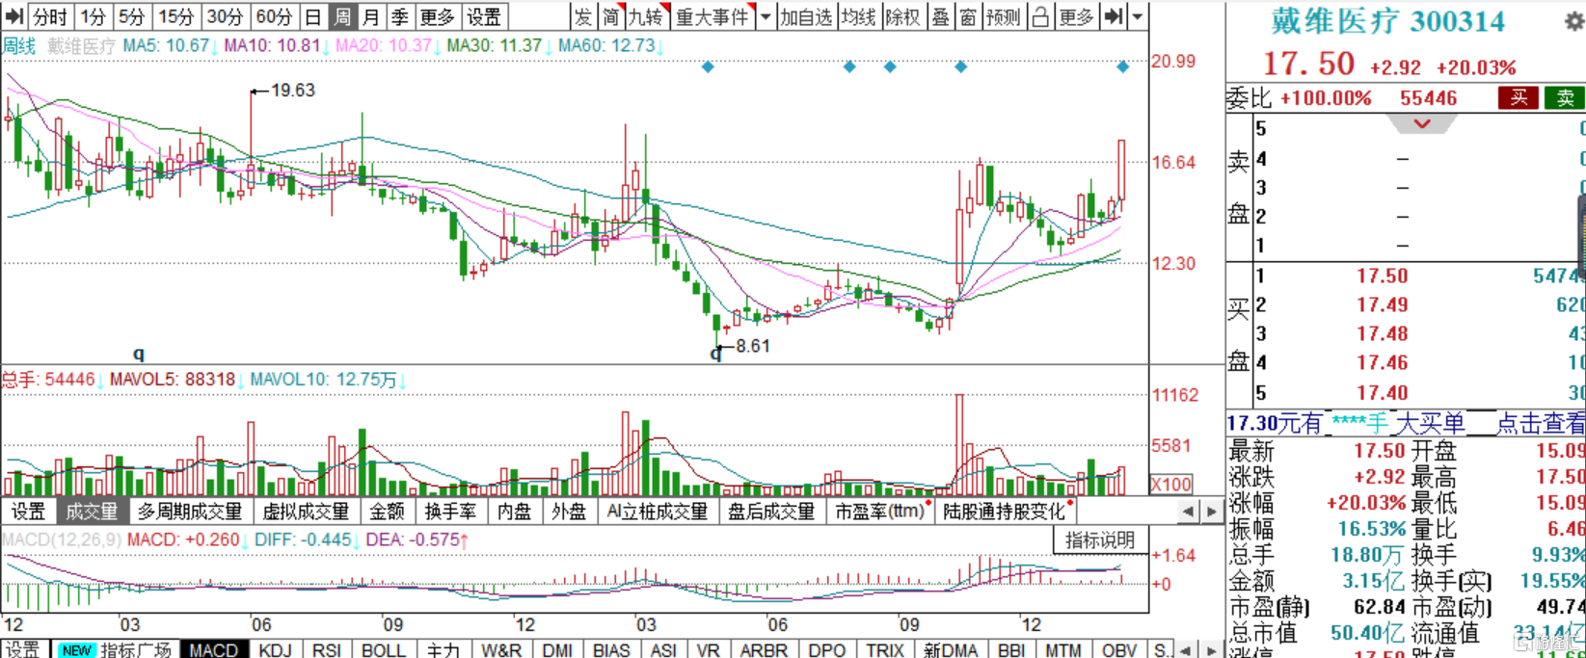This screenshot has height=658, width=1586.
Task: Select the 盘后成交量 tab
Action: pyautogui.click(x=771, y=511)
